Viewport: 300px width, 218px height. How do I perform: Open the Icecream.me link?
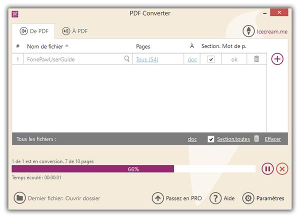coord(272,31)
